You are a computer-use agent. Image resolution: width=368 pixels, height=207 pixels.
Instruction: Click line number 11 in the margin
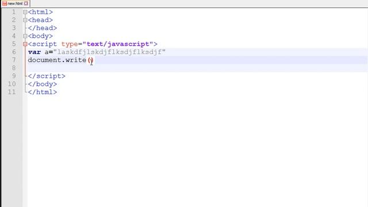pyautogui.click(x=12, y=92)
